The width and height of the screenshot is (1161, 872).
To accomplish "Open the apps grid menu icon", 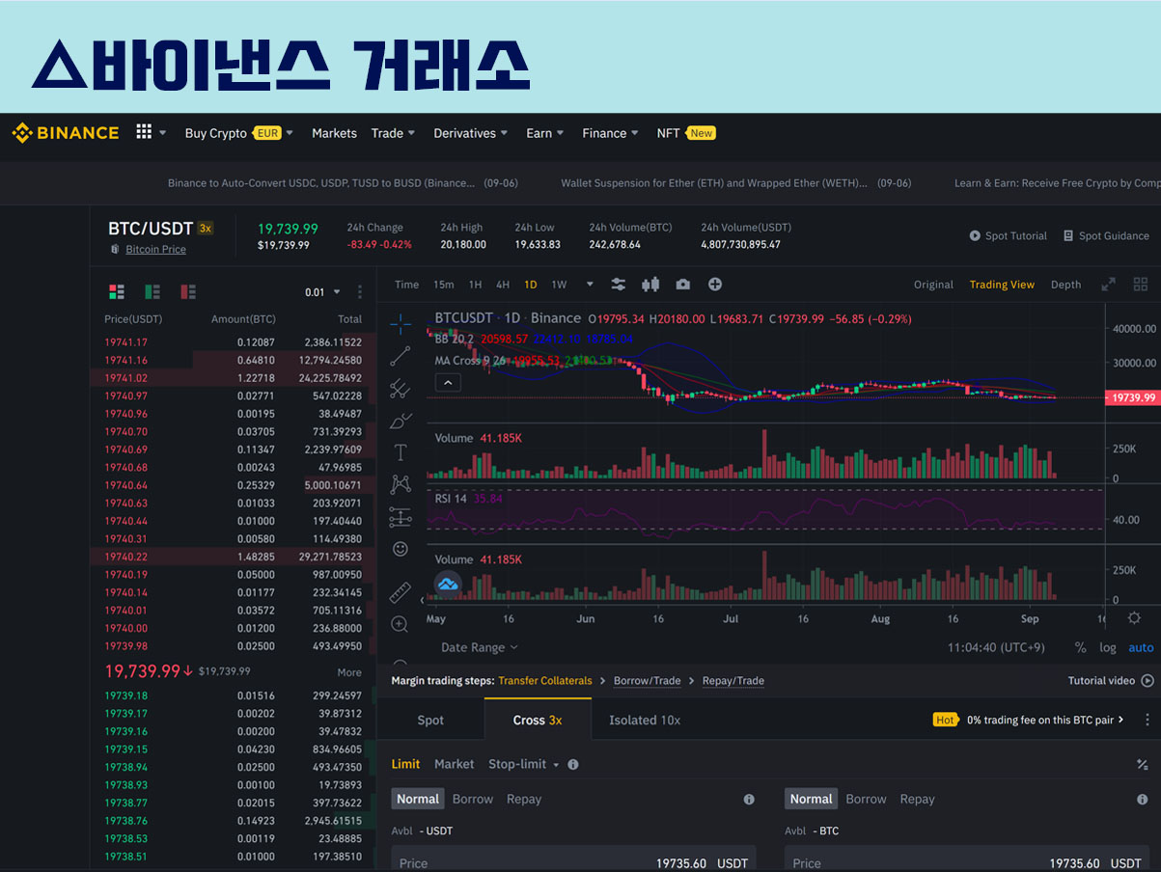I will 144,132.
